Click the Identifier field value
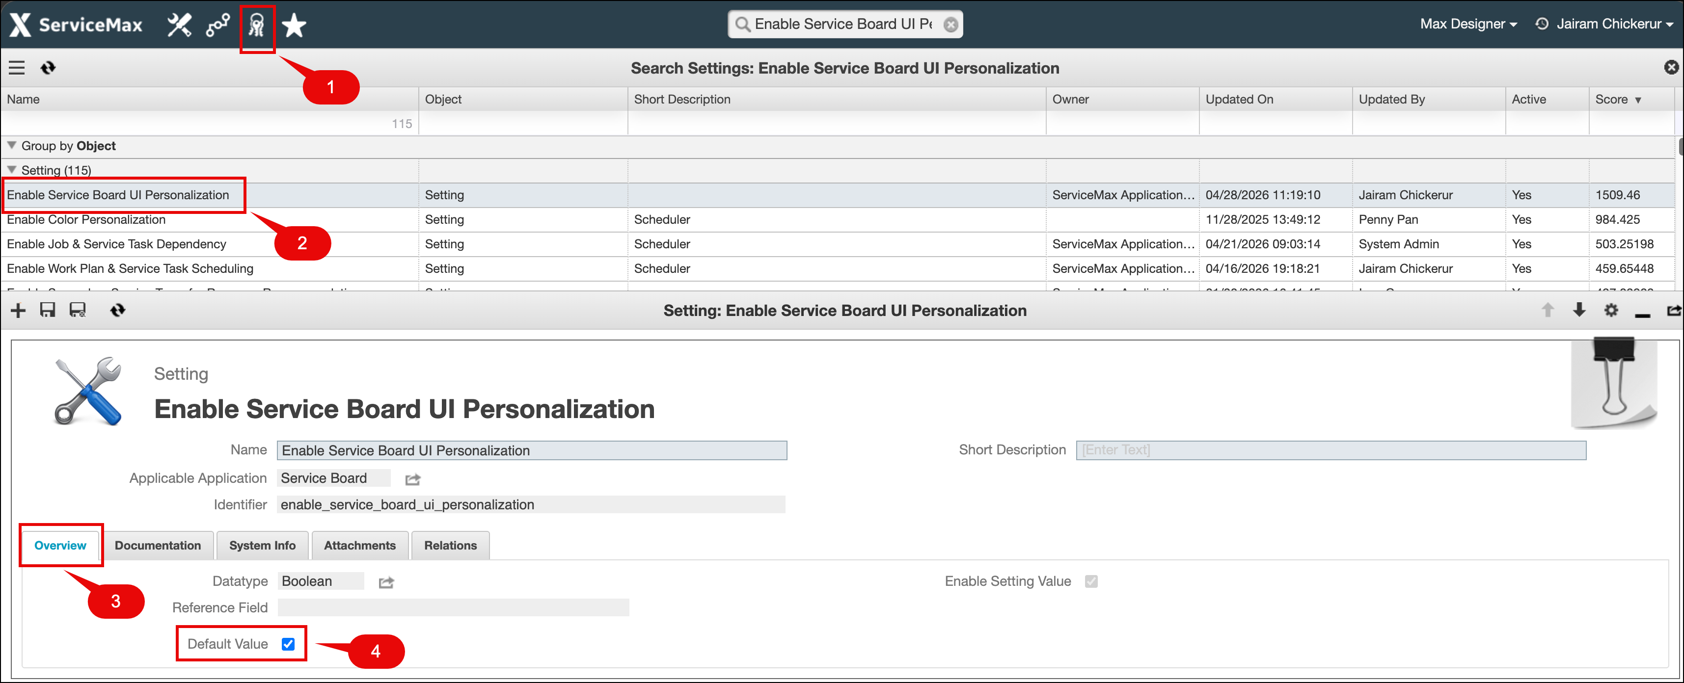This screenshot has height=683, width=1684. point(531,504)
